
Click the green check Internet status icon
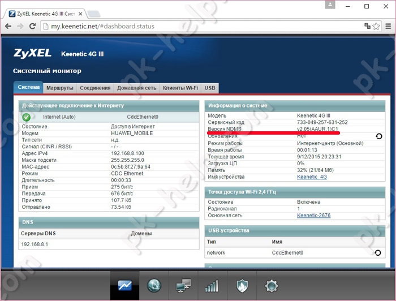pos(26,117)
